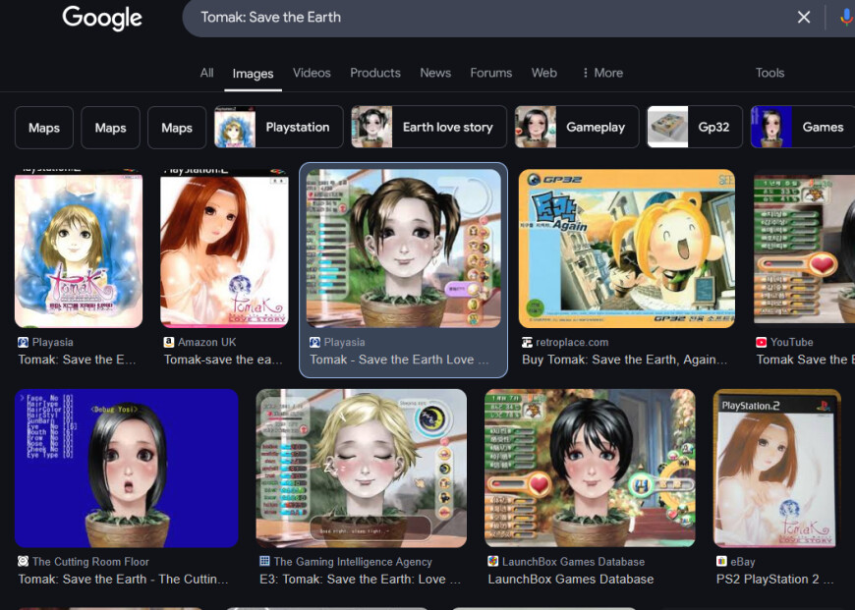
Task: Start voice search with microphone icon
Action: tap(846, 18)
